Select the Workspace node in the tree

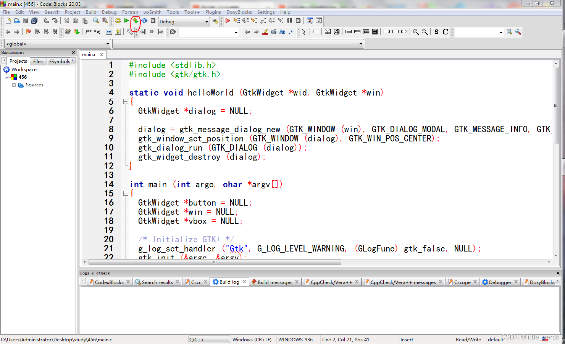[x=24, y=70]
